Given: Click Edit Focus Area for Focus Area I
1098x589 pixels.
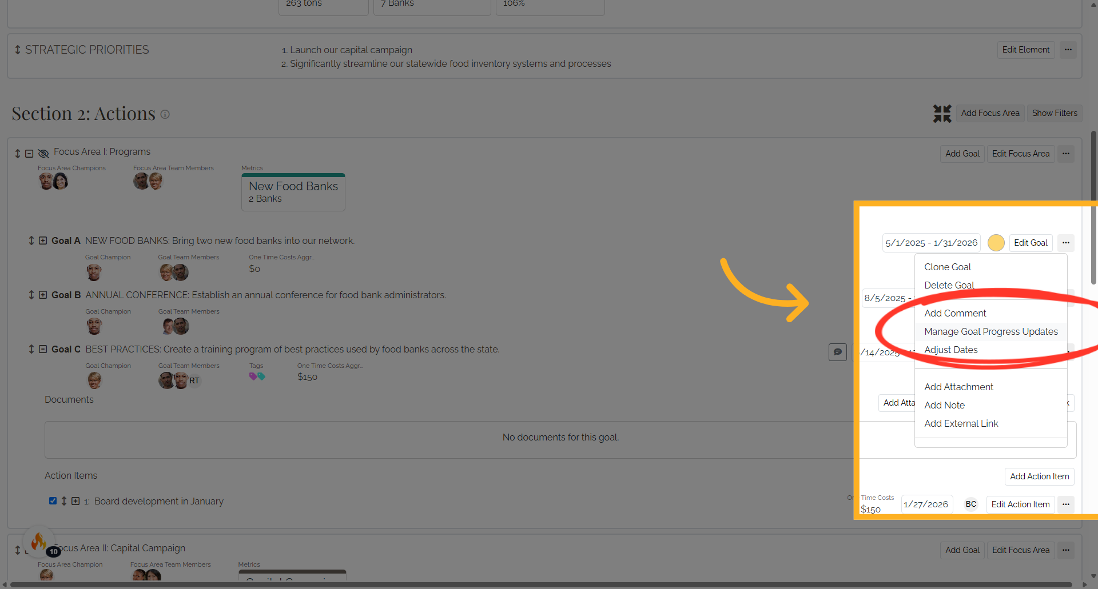Looking at the screenshot, I should pyautogui.click(x=1021, y=154).
